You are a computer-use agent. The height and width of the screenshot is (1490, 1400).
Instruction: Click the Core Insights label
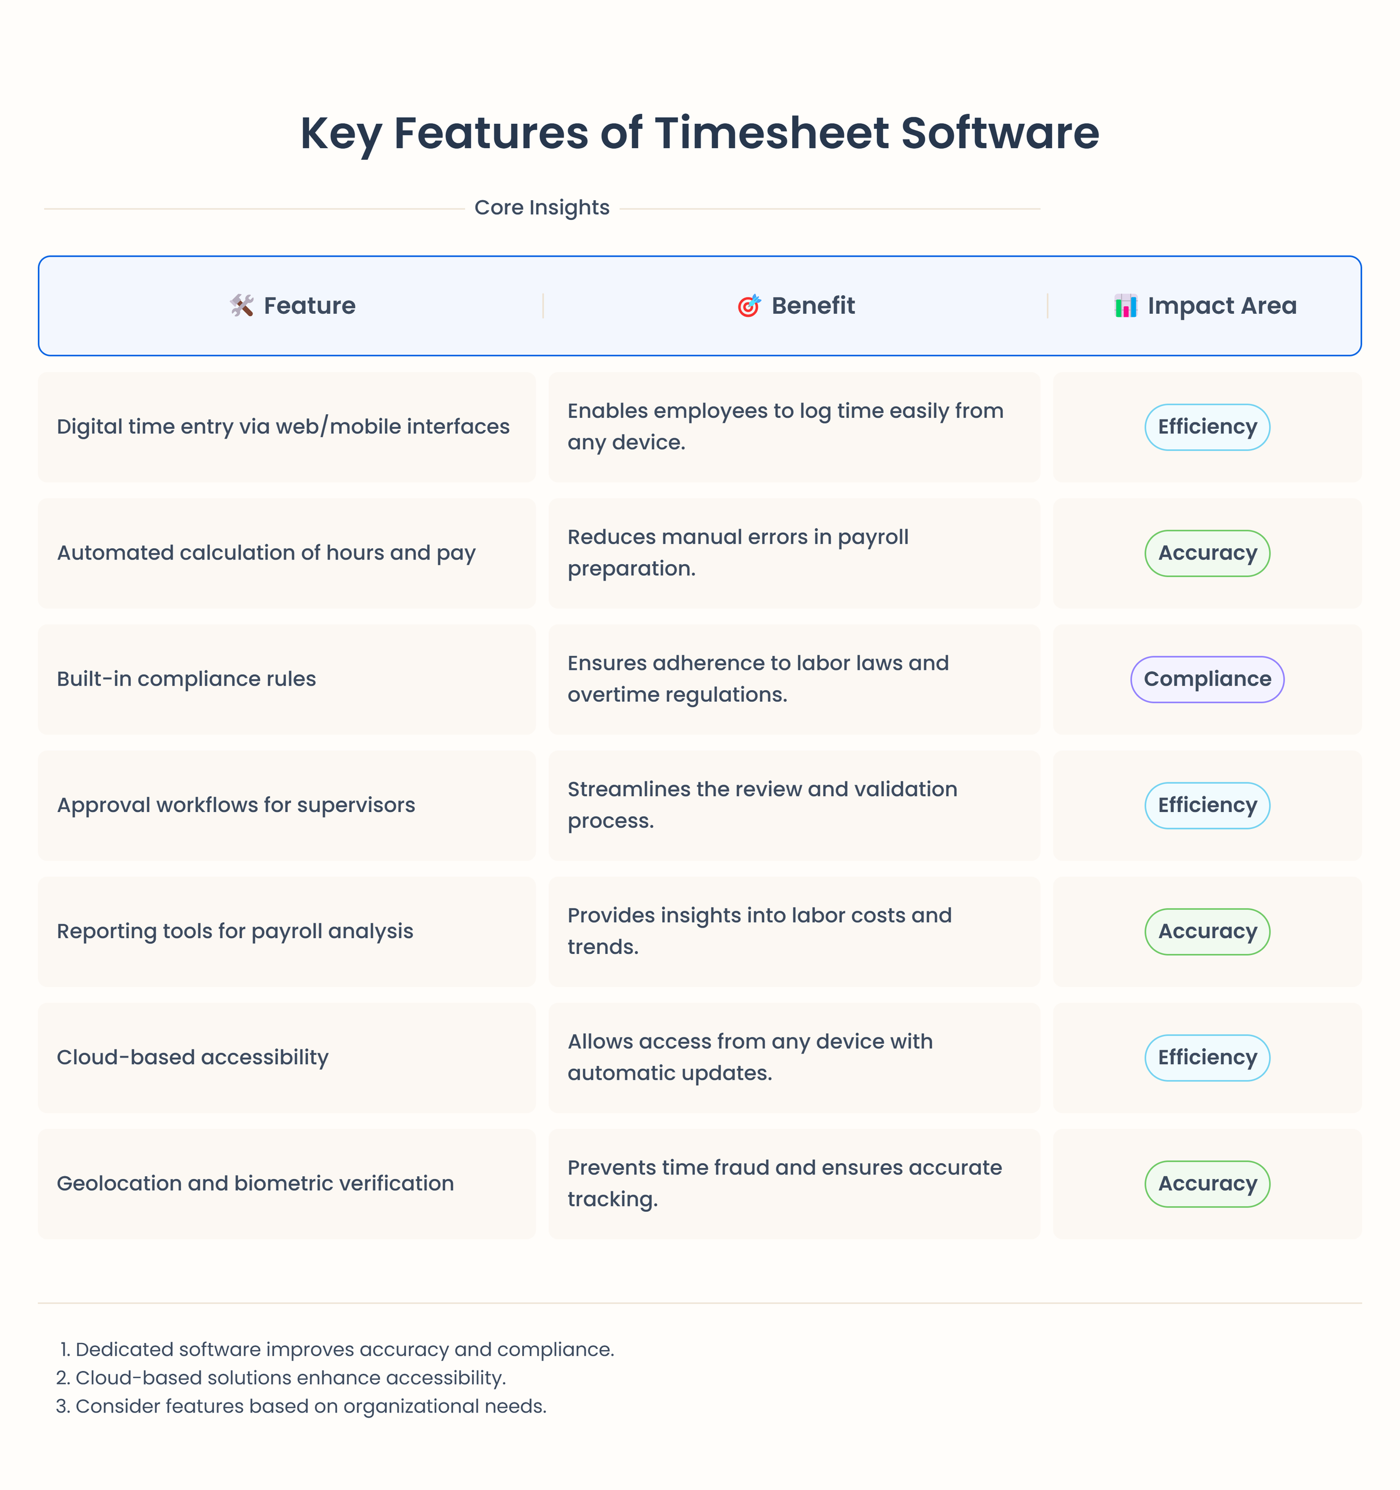pyautogui.click(x=542, y=207)
